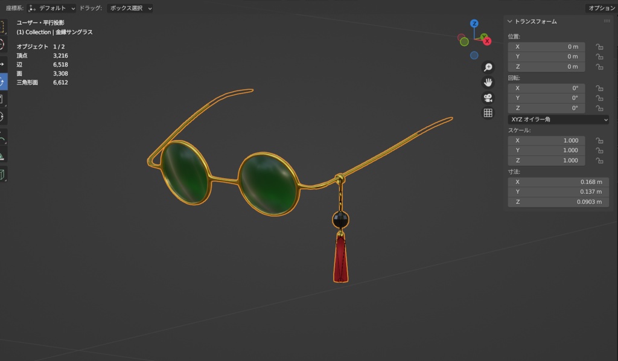Lock the location X value
Viewport: 618px width, 361px height.
point(599,47)
